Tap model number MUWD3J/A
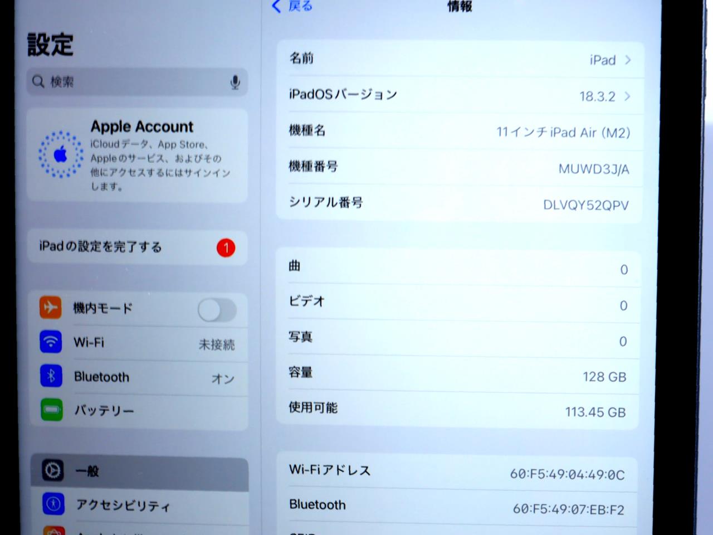This screenshot has height=535, width=713. [x=594, y=169]
